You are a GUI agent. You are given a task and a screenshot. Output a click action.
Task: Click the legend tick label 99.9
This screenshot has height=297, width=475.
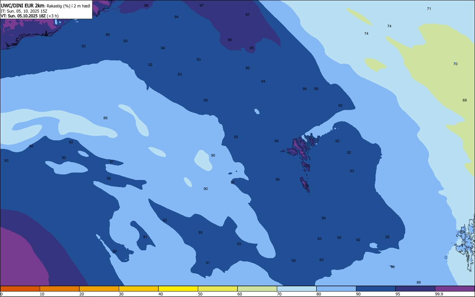(439, 294)
